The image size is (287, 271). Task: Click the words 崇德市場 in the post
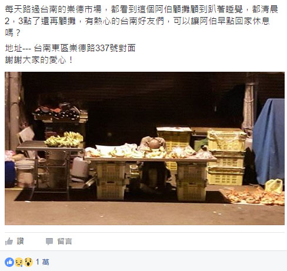84,9
